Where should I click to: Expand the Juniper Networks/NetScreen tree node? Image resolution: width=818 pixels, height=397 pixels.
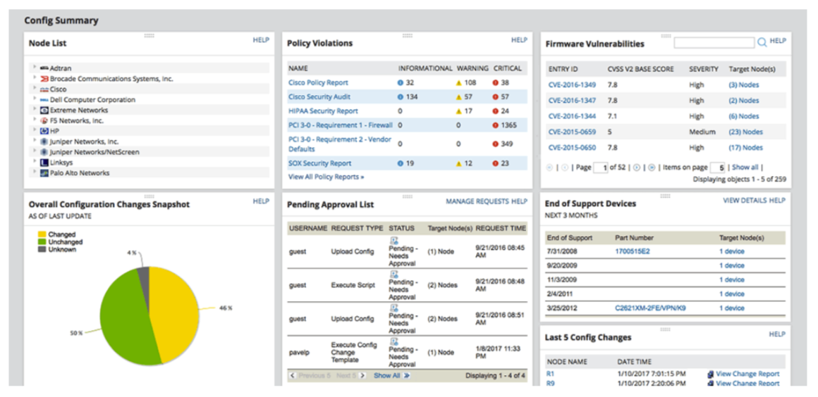coord(33,151)
